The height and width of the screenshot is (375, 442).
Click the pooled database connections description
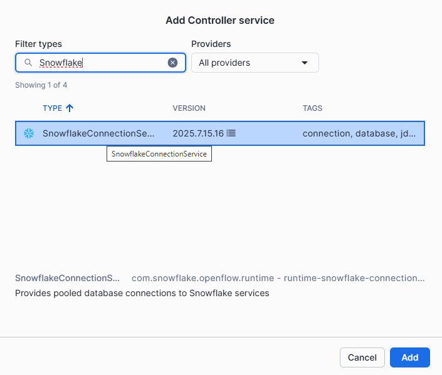click(142, 293)
